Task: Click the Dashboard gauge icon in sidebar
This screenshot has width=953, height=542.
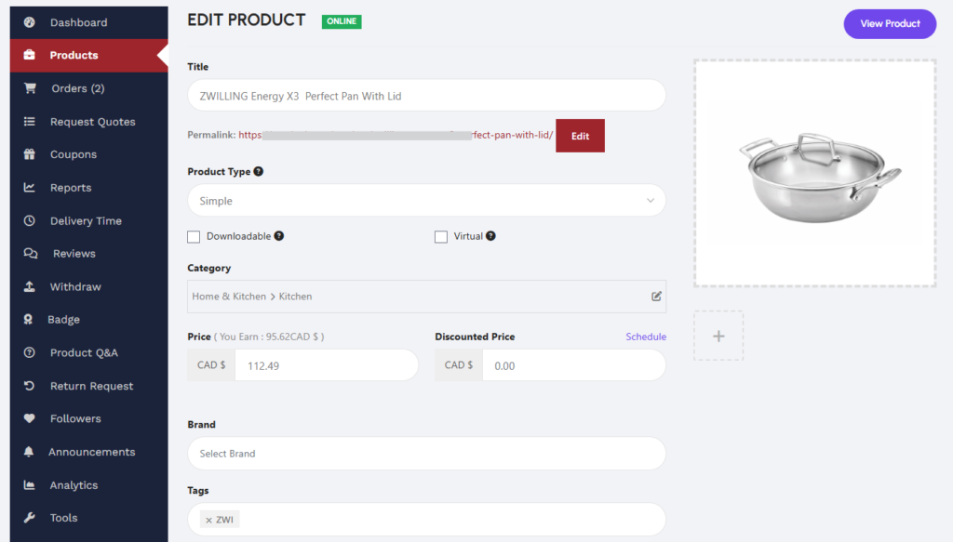Action: (30, 22)
